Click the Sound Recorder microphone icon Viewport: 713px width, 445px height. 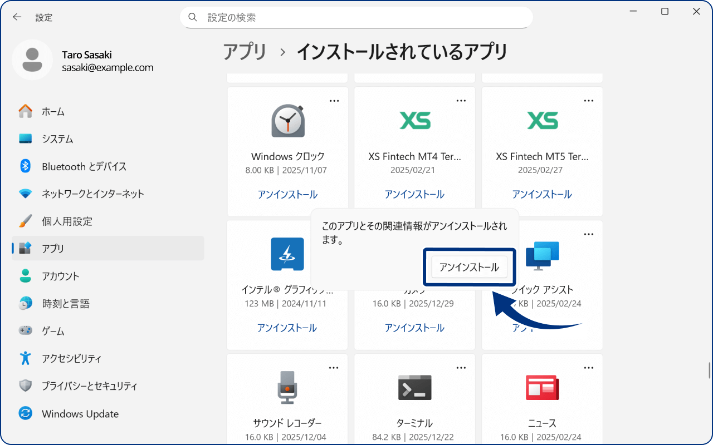[287, 387]
